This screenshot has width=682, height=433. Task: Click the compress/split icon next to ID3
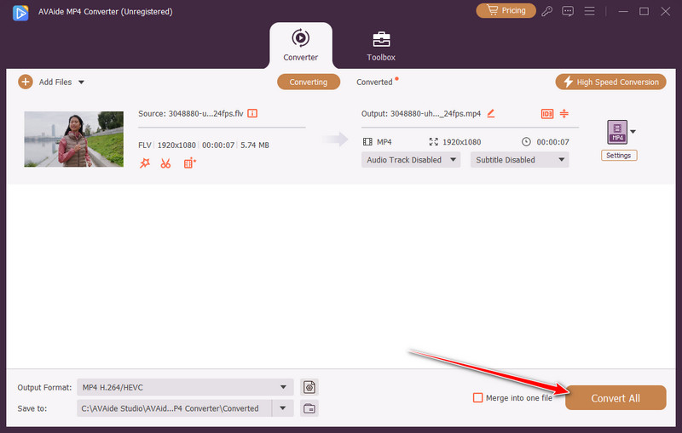[564, 114]
